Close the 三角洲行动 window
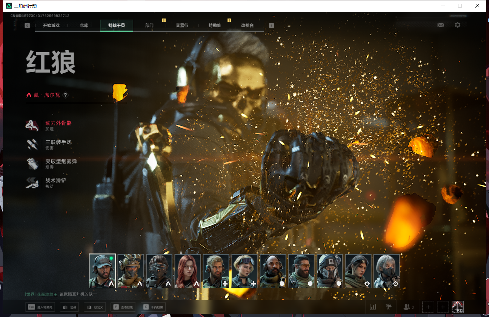Screen dimensions: 489x317 (x=478, y=6)
